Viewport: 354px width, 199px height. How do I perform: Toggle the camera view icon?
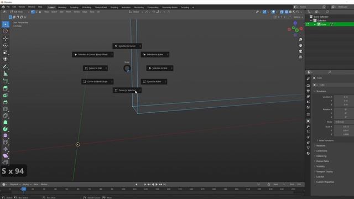(300, 51)
